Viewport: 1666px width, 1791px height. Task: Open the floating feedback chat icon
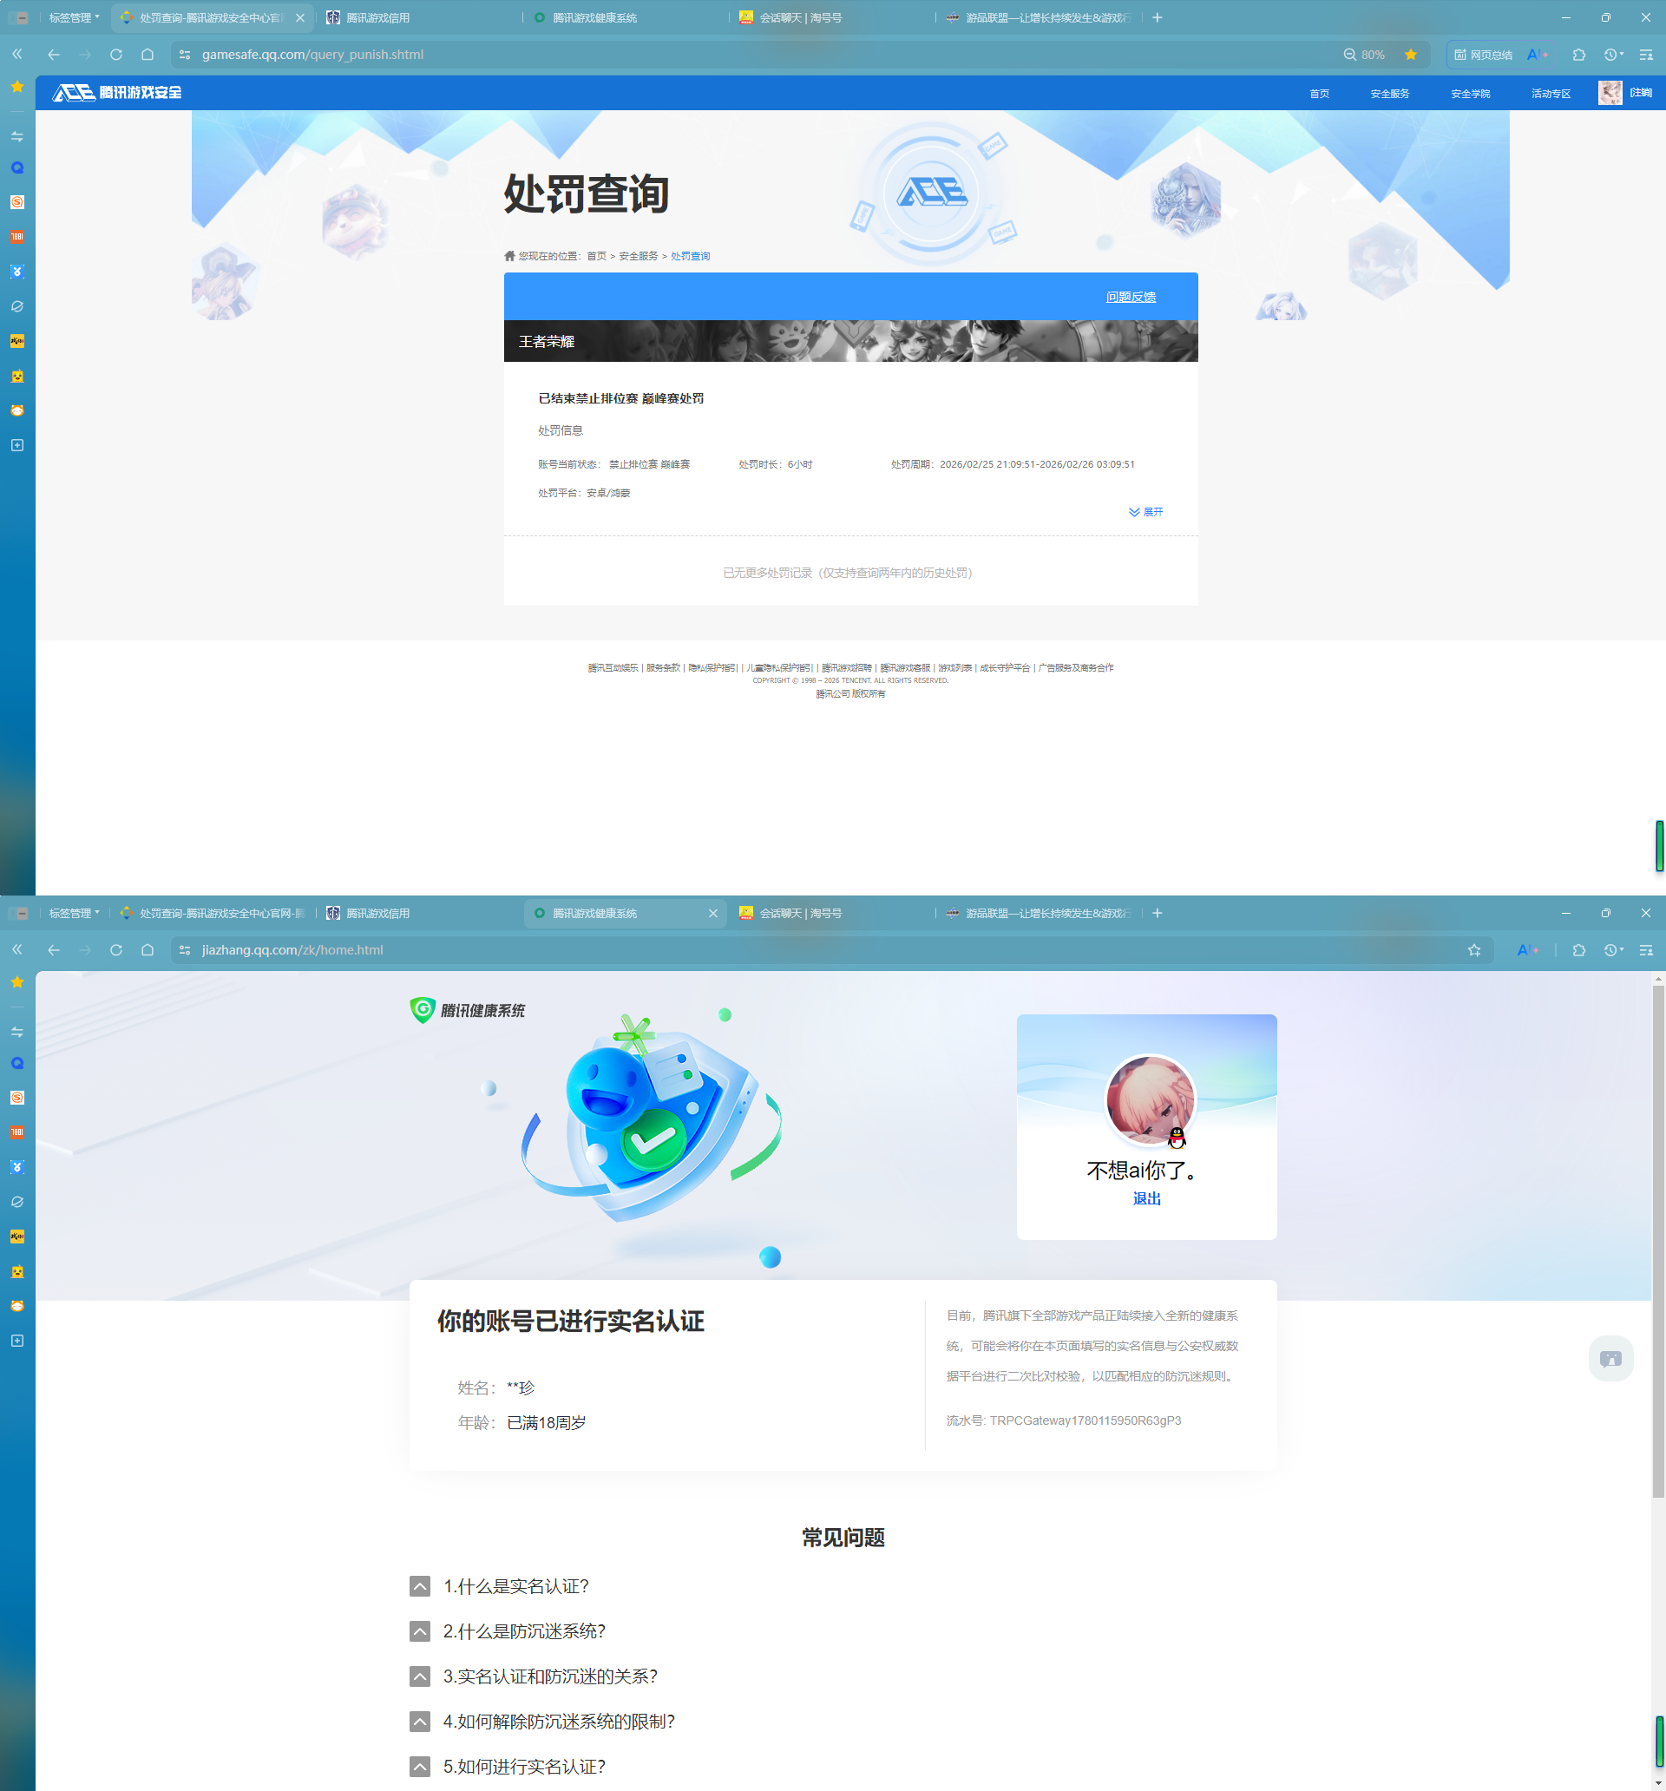pyautogui.click(x=1610, y=1358)
